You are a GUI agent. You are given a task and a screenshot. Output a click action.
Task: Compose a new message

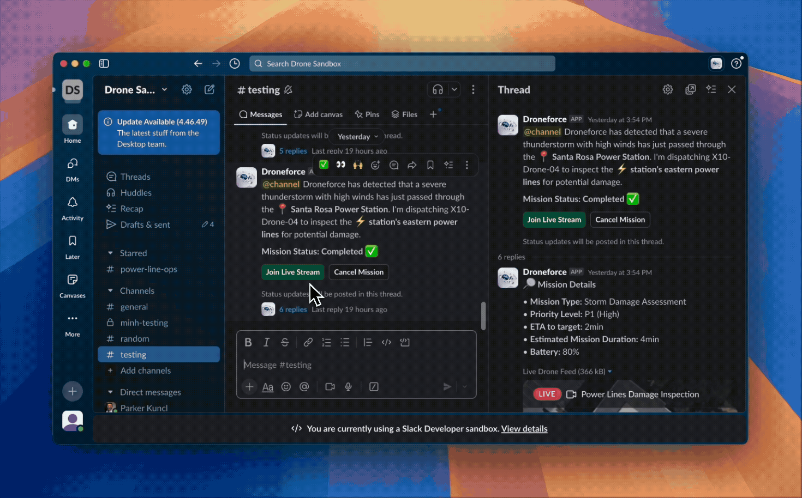click(210, 89)
